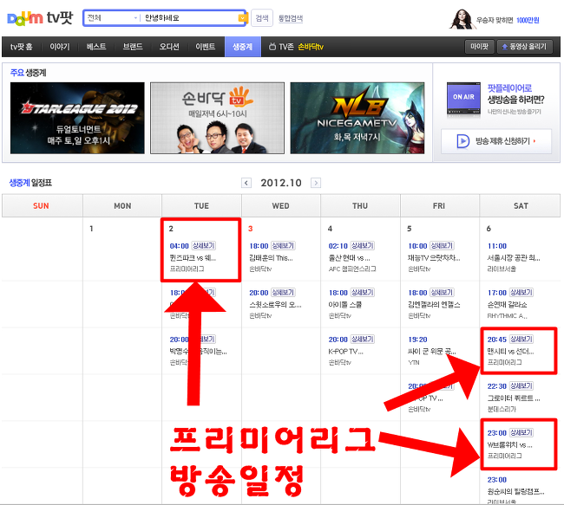
Task: Click 상세보기 for 20:00 스윗소로우의 오
Action: (x=283, y=293)
